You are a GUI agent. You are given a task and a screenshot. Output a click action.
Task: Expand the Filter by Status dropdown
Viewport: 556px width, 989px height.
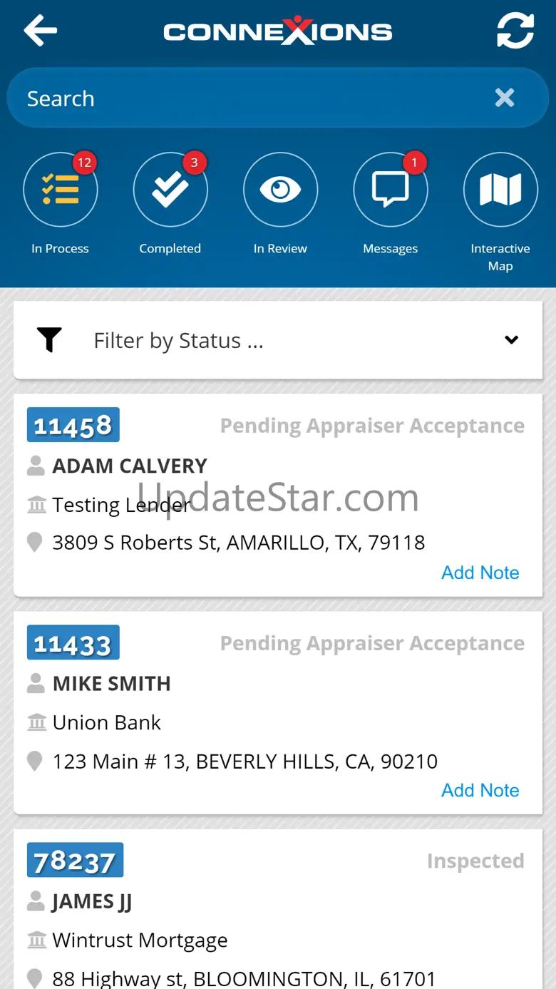pos(278,340)
